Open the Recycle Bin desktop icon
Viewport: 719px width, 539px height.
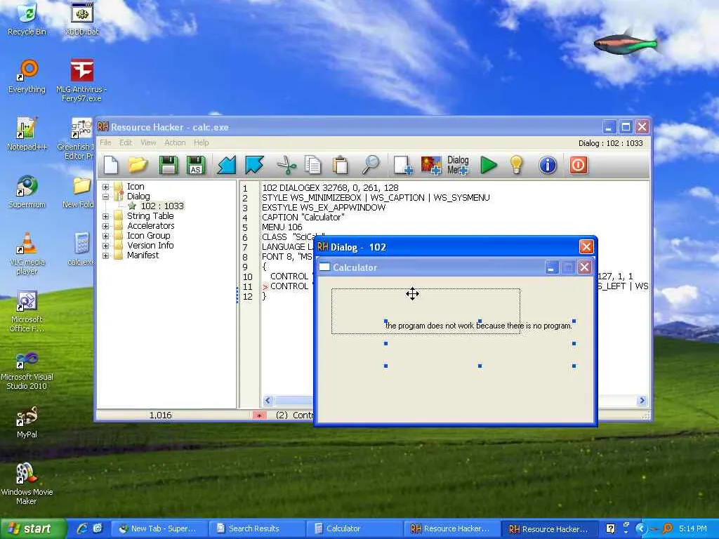click(x=27, y=18)
